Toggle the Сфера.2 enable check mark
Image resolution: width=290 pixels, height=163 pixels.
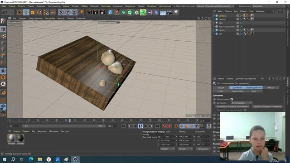(242, 16)
